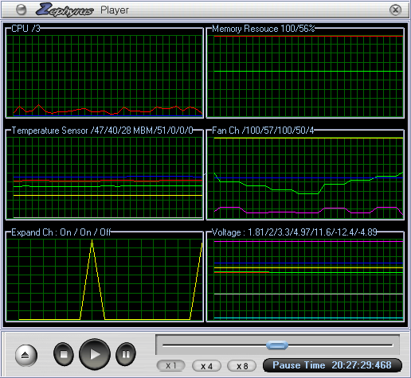
Task: Set playback speed to x8
Action: 241,366
